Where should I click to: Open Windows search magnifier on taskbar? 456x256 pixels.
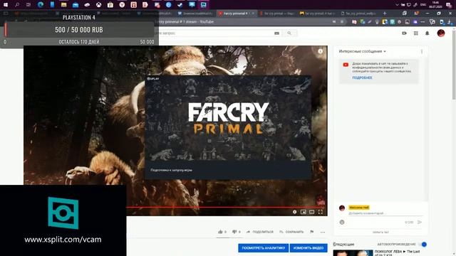point(17,5)
